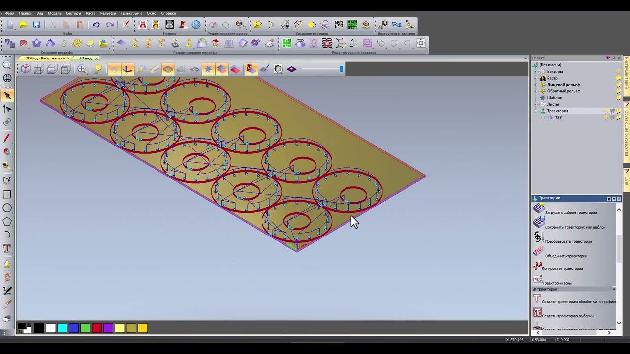Open the Nesting tool
This screenshot has width=630, height=354.
pyautogui.click(x=339, y=25)
